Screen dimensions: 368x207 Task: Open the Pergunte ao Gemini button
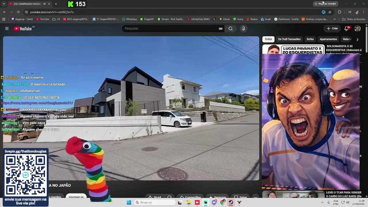click(325, 4)
